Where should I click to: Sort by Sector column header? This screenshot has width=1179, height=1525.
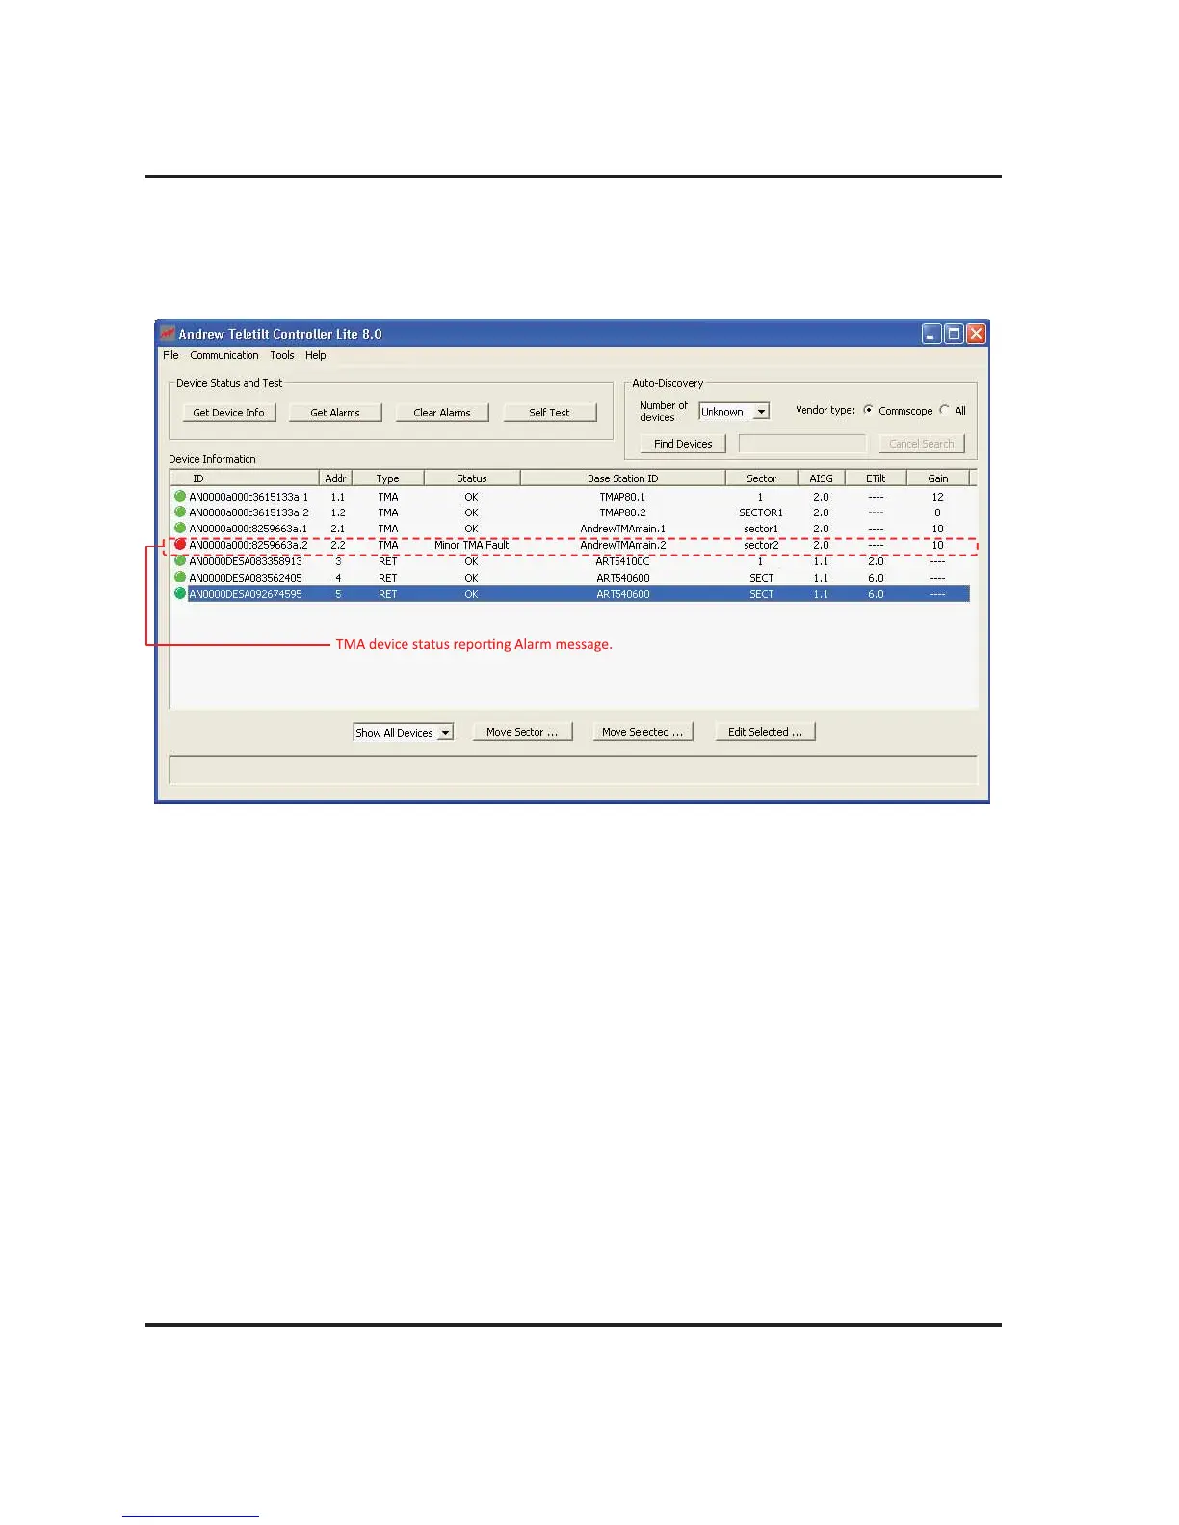pyautogui.click(x=761, y=478)
